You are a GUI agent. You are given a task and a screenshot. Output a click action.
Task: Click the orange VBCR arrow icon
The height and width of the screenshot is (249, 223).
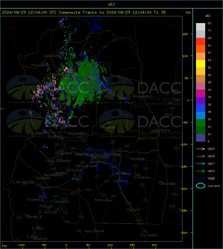pyautogui.click(x=200, y=156)
